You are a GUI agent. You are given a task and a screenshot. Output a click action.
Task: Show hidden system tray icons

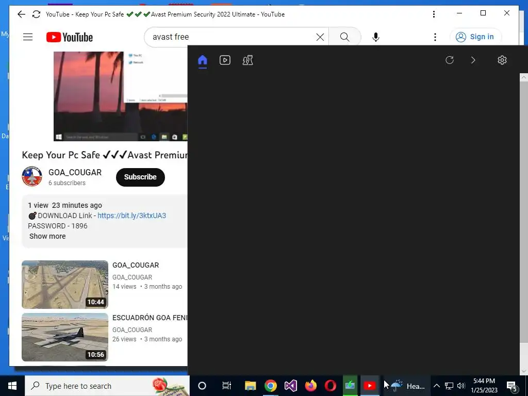pos(436,386)
